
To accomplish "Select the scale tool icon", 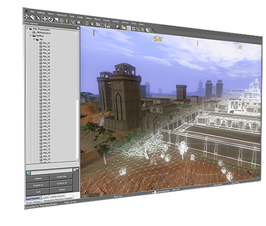I will coord(56,20).
